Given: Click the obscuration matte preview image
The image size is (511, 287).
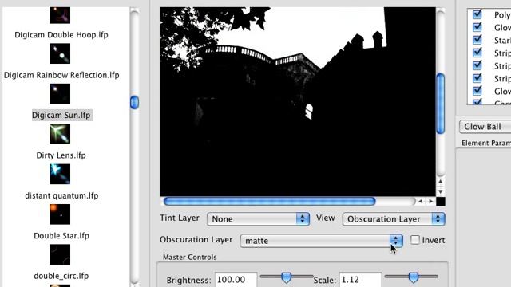Looking at the screenshot, I should click(x=298, y=101).
